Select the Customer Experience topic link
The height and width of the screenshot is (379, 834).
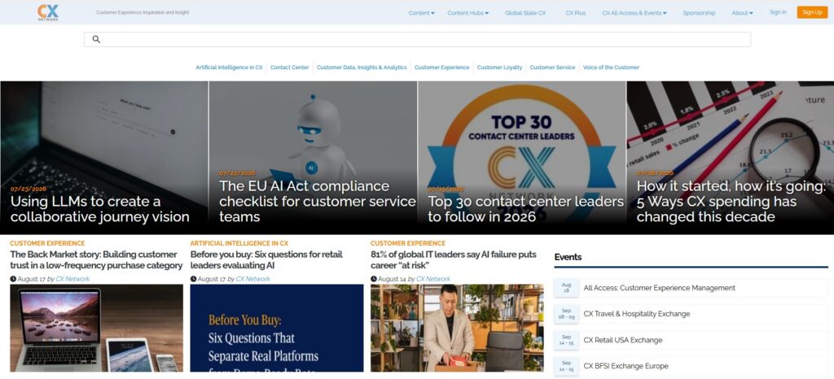[x=442, y=68]
